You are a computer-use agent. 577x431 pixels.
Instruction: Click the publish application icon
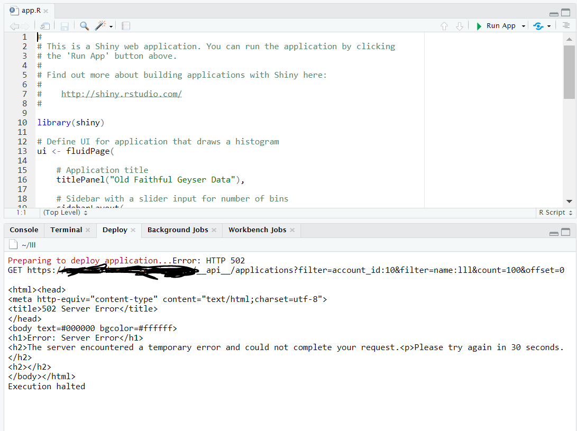[539, 25]
